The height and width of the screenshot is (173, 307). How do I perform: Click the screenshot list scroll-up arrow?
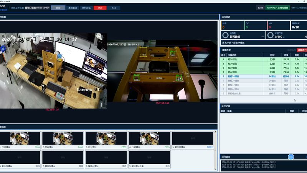(215, 132)
